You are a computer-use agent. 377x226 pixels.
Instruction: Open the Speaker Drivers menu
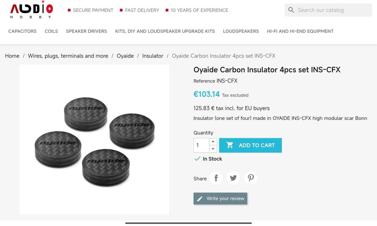(x=86, y=31)
